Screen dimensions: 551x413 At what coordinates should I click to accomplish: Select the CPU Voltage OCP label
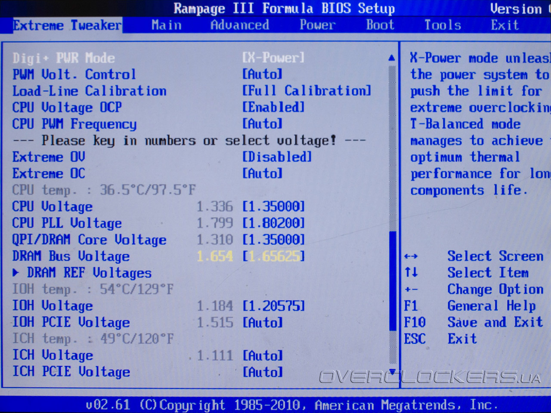(67, 108)
